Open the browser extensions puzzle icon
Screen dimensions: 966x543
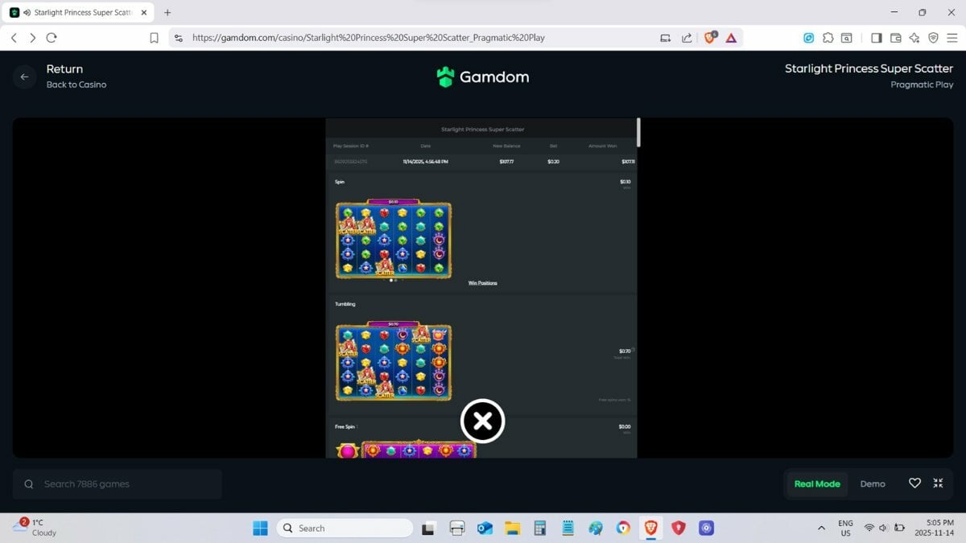pos(828,38)
